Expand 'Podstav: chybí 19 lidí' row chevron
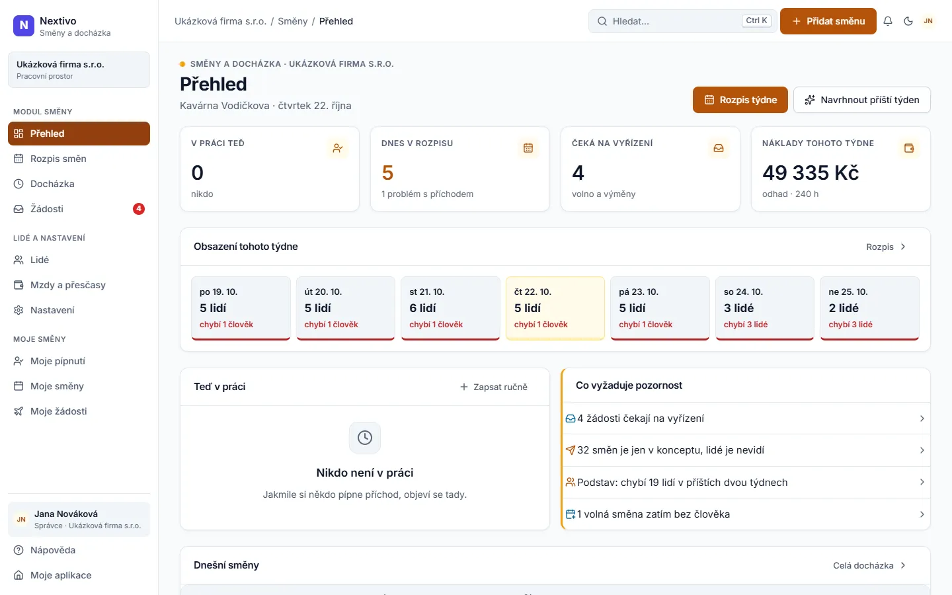Screen dimensions: 952x595 click(x=922, y=482)
